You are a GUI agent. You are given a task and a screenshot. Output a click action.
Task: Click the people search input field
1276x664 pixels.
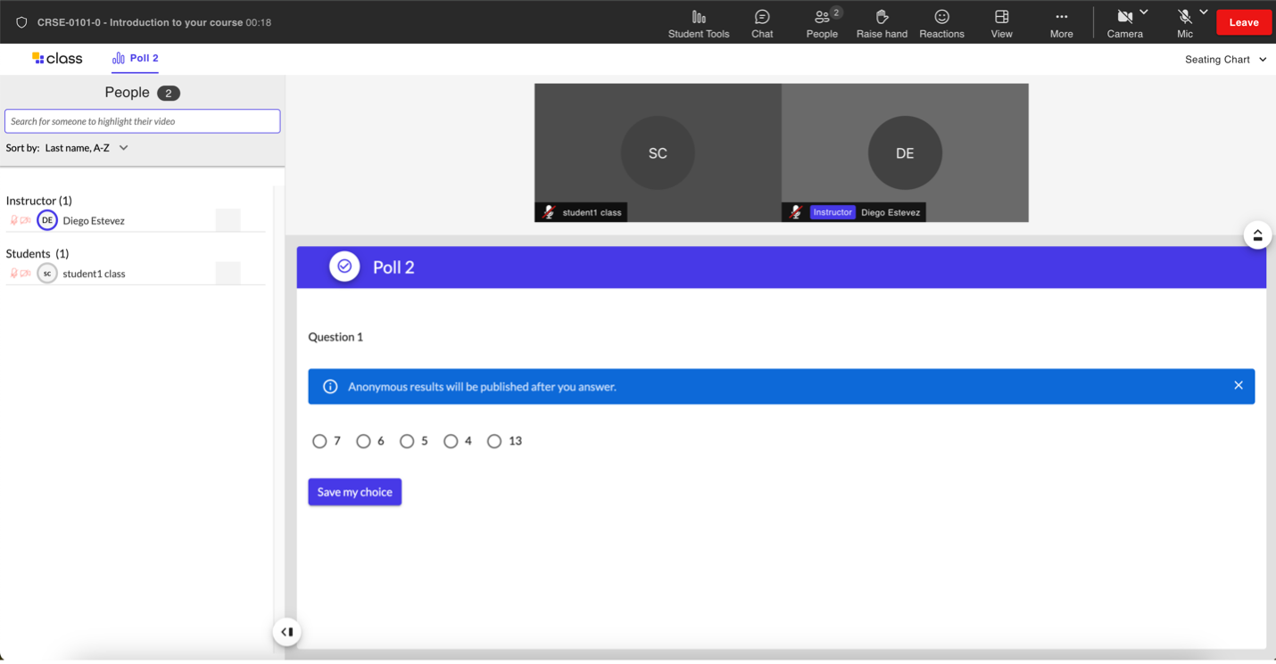tap(143, 121)
